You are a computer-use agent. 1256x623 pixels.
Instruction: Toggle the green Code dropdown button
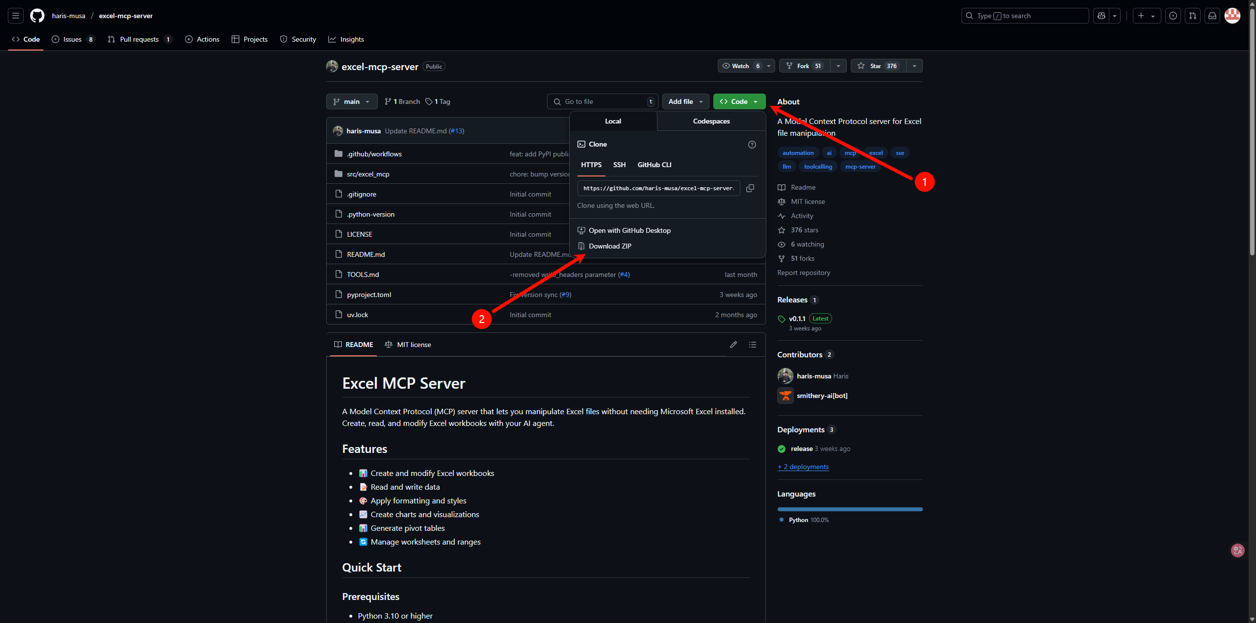click(739, 101)
